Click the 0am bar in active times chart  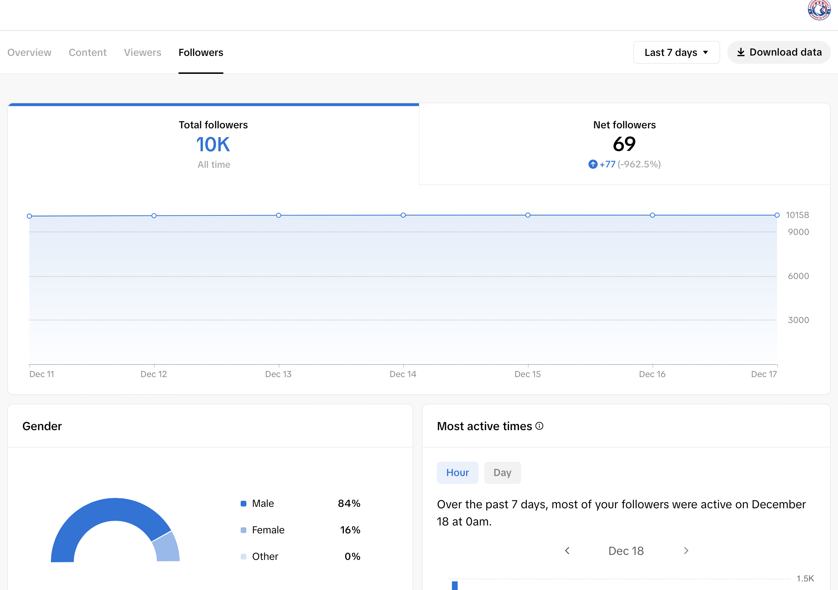click(455, 585)
